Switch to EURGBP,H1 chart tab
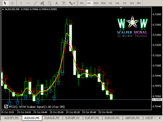The width and height of the screenshot is (163, 122). tap(72, 118)
